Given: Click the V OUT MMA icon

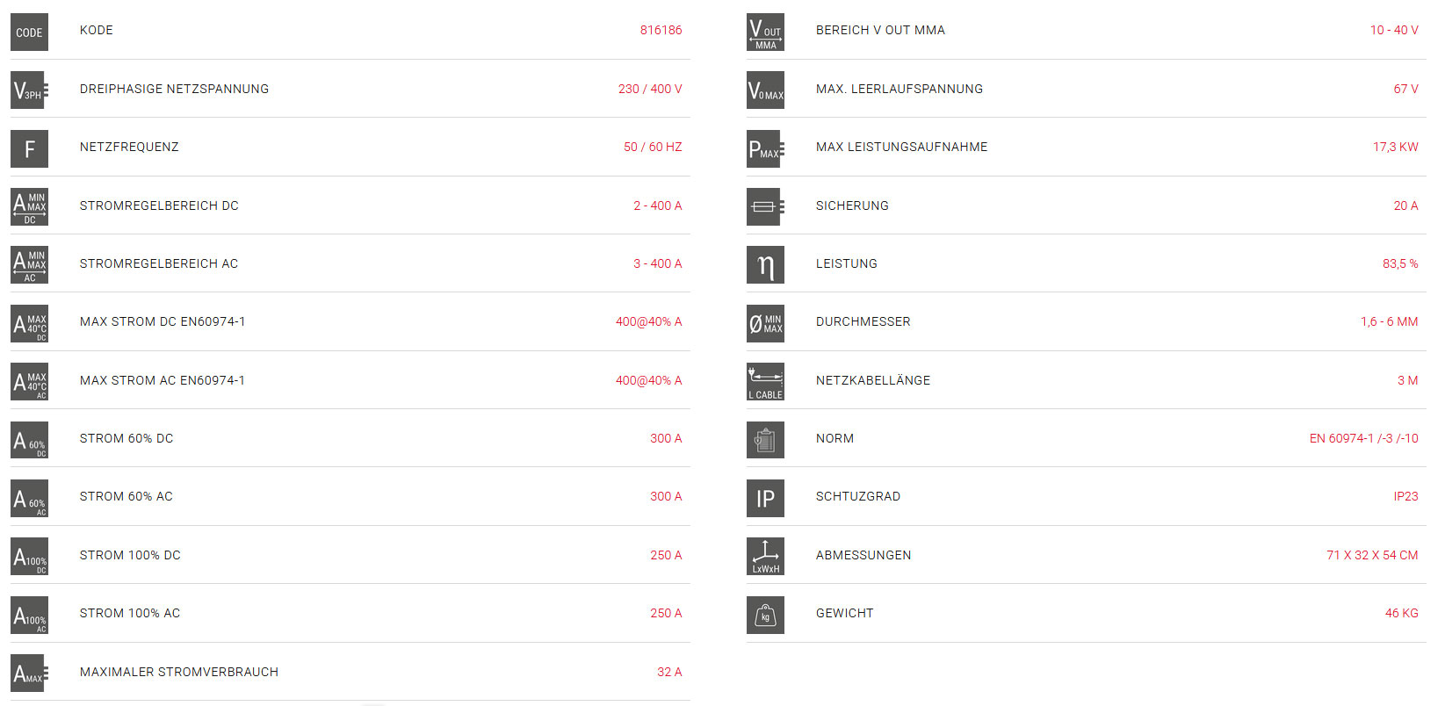Looking at the screenshot, I should pyautogui.click(x=765, y=32).
